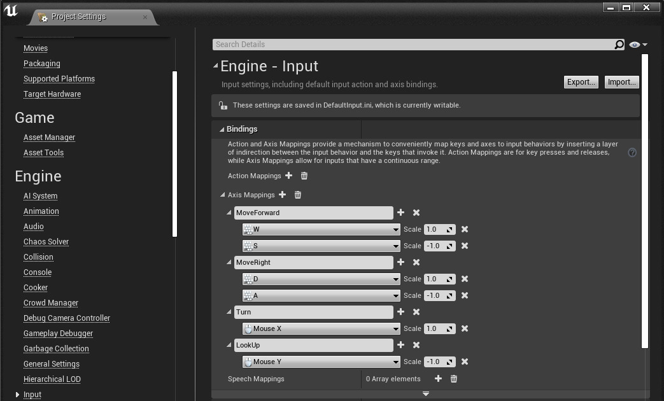Viewport: 664px width, 401px height.
Task: Add a new Axis Mapping
Action: pos(283,194)
